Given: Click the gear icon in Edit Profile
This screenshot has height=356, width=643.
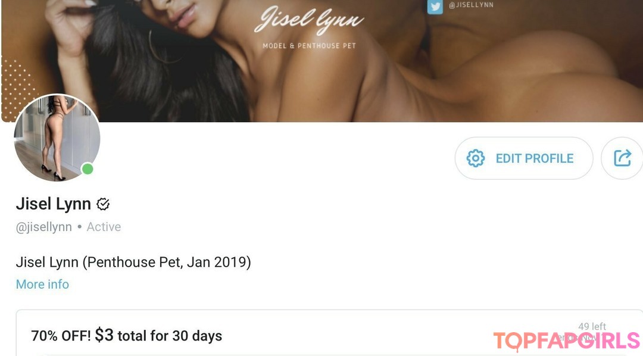Looking at the screenshot, I should 476,158.
